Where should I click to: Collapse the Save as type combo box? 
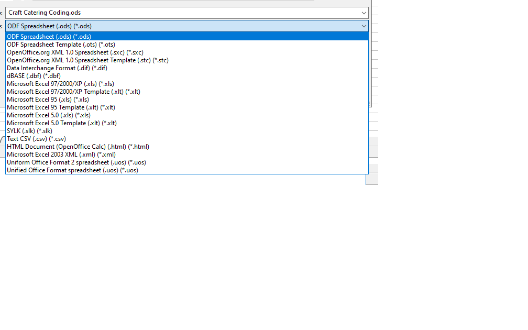(364, 26)
